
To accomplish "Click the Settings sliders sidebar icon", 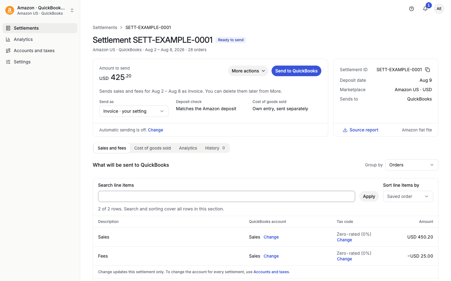I will (x=8, y=62).
